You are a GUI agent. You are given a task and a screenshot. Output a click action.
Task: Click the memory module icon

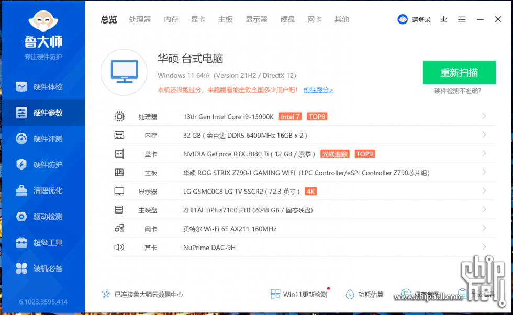[x=119, y=135]
